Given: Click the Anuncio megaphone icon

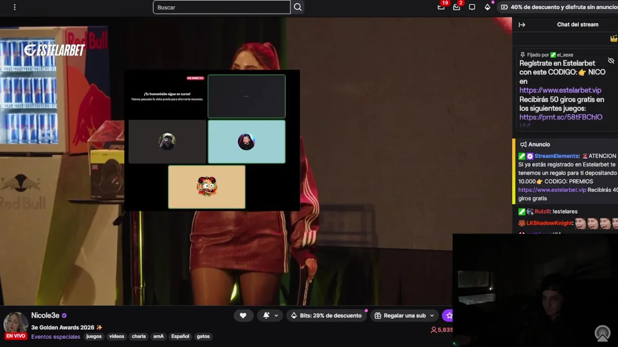Looking at the screenshot, I should 523,144.
